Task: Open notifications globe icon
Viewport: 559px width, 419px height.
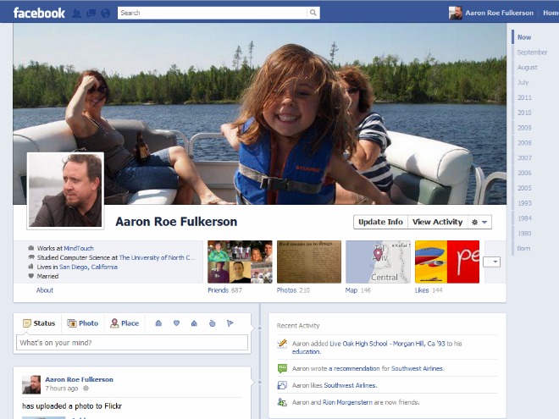Action: tap(104, 13)
